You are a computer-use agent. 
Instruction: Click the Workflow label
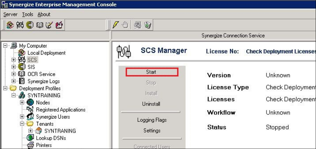[x=221, y=112]
